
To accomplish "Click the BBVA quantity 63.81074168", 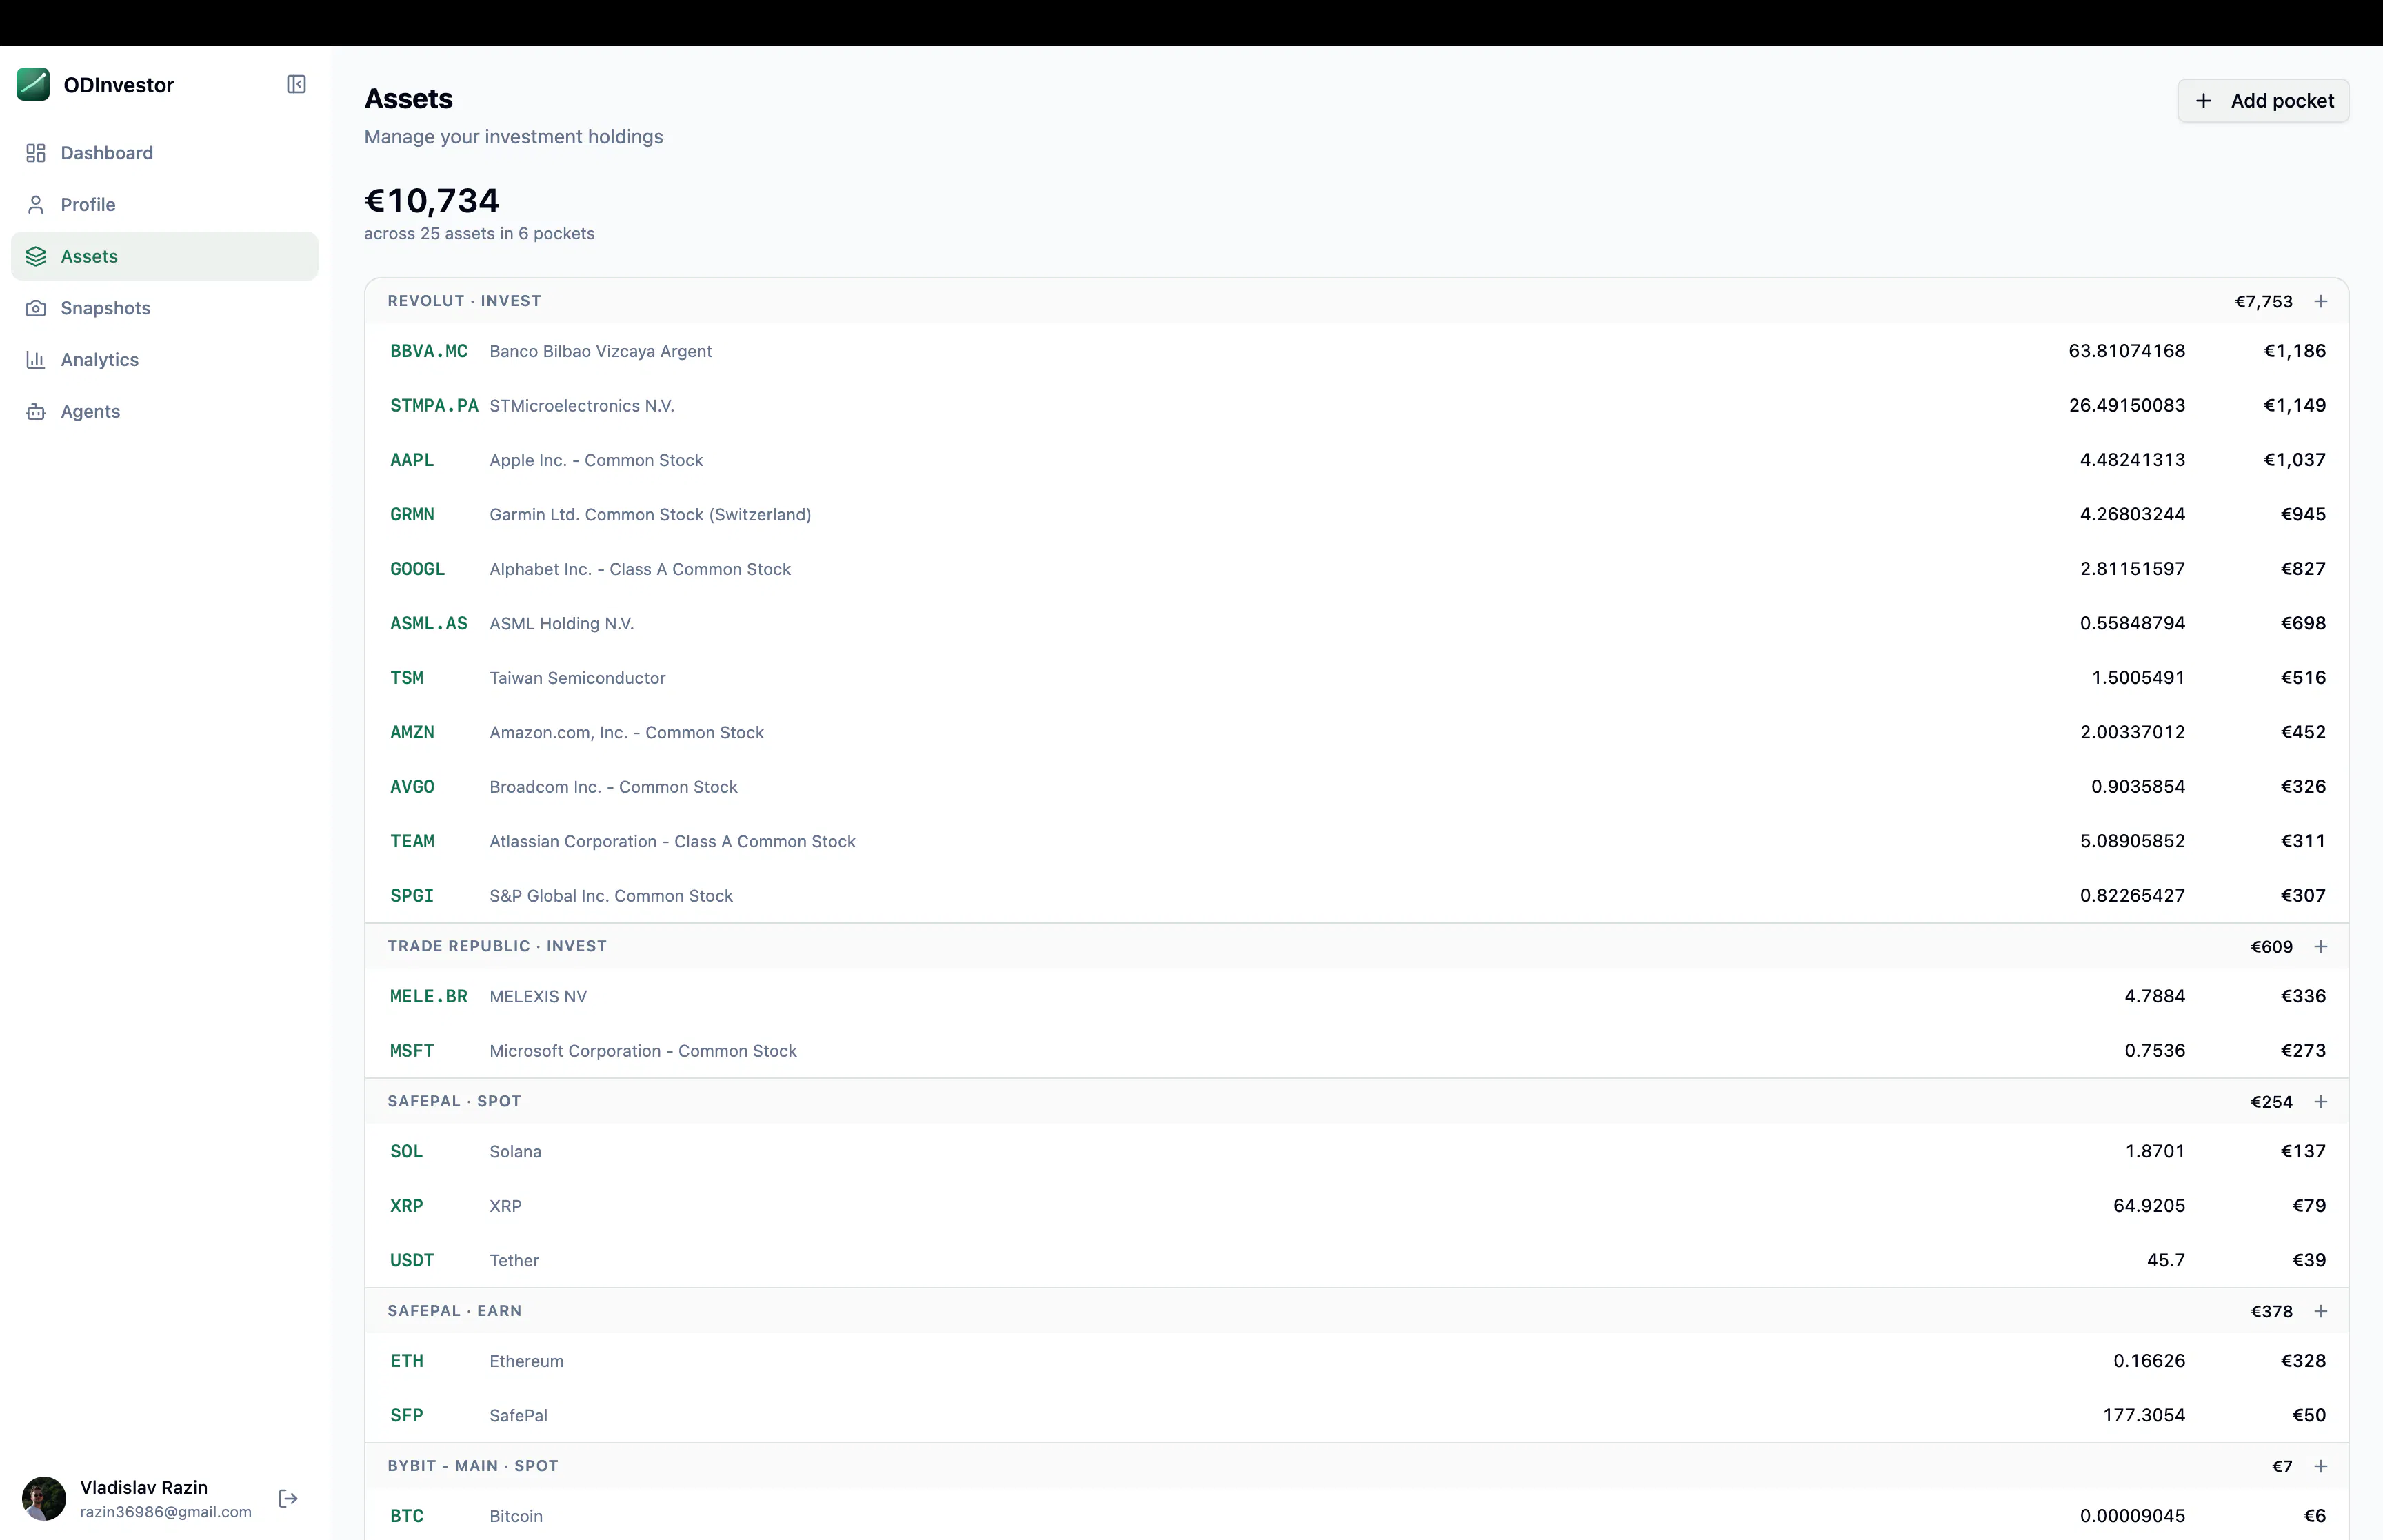I will (2127, 351).
